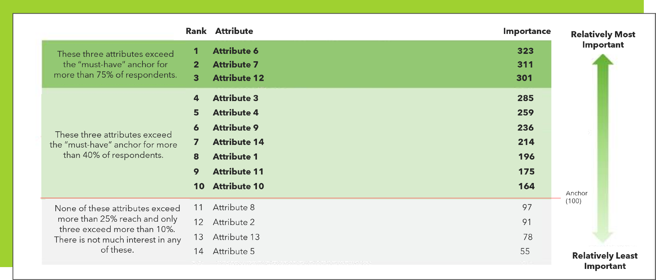
Task: Click the importance value 311
Action: [525, 65]
